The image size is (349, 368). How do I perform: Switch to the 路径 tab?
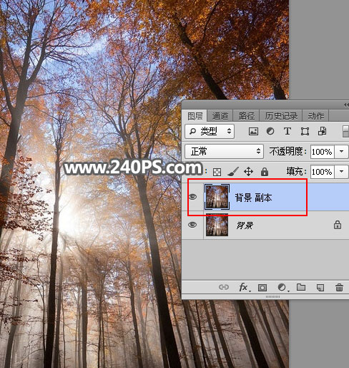coord(246,116)
